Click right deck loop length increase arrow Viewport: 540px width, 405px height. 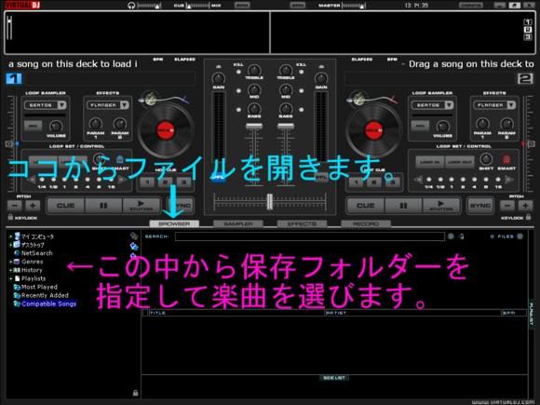509,179
